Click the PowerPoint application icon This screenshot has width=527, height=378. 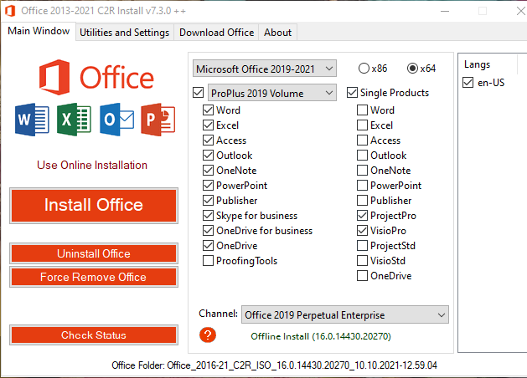(158, 120)
